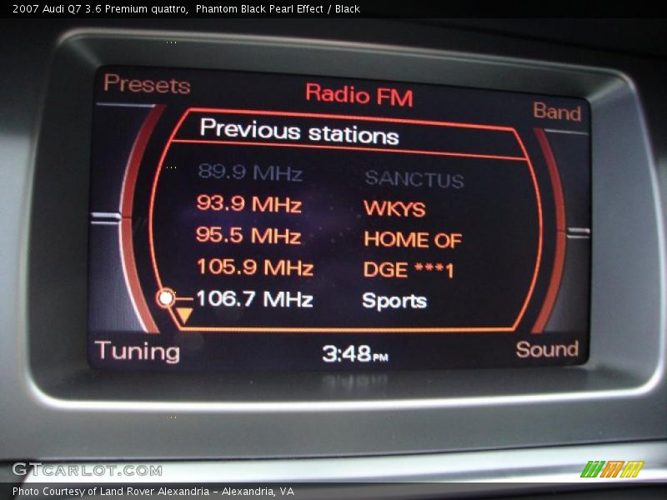Image resolution: width=667 pixels, height=500 pixels.
Task: Click the 3:48 PM clock
Action: (x=355, y=353)
